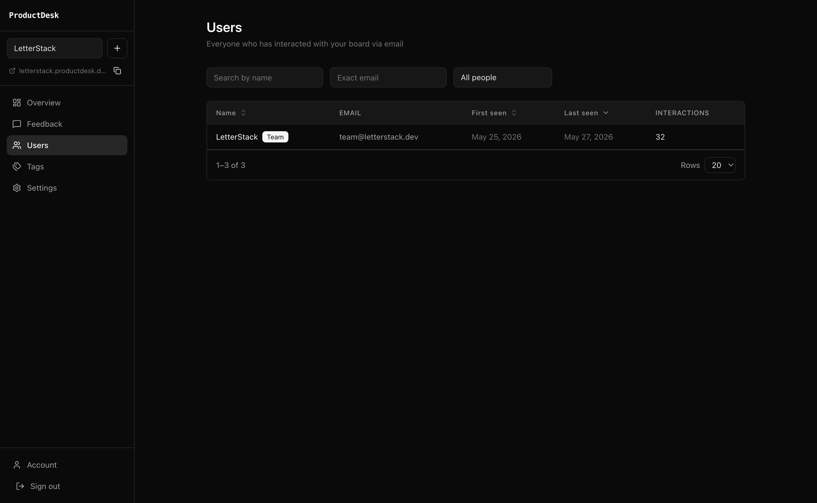Sort by First seen column
Viewport: 817px width, 503px height.
(x=494, y=113)
